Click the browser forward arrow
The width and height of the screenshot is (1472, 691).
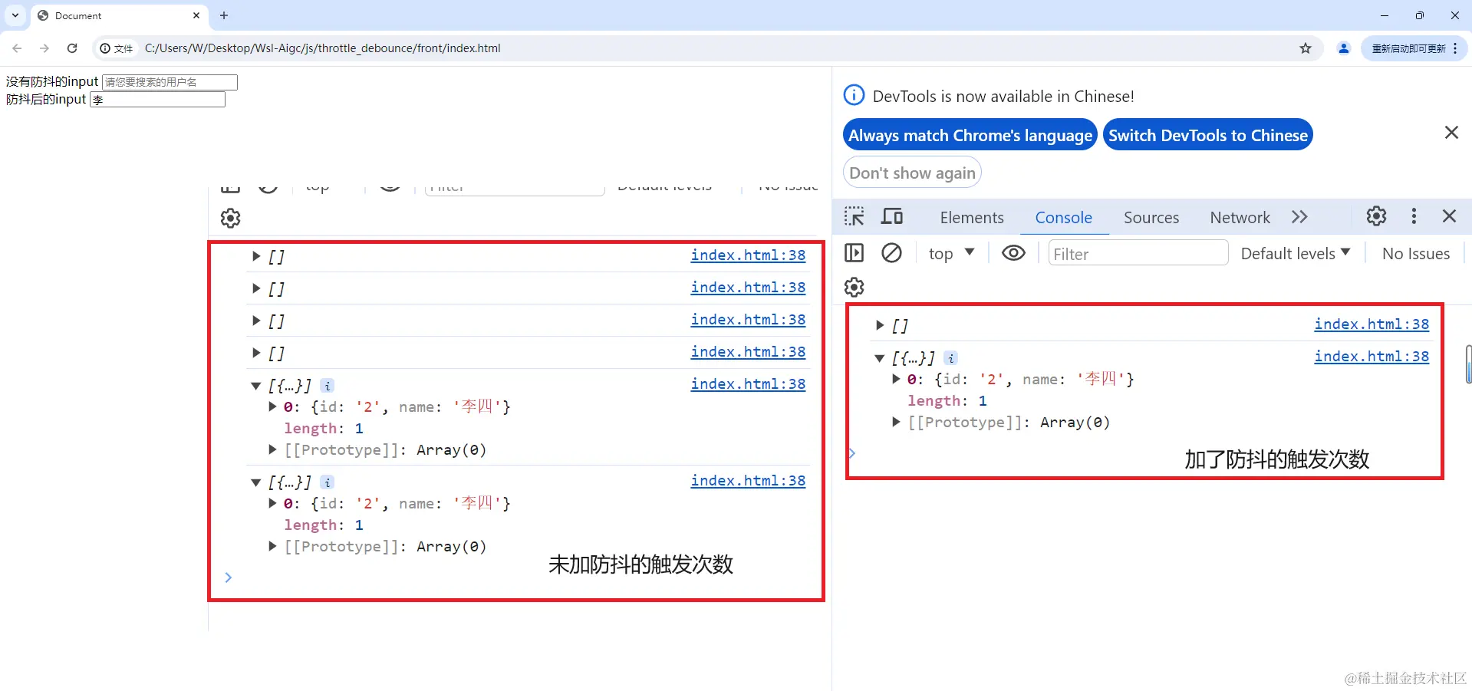tap(44, 48)
